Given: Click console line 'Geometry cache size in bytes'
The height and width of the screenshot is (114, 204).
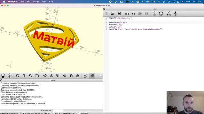Looking at the screenshot, I should tap(18, 90).
